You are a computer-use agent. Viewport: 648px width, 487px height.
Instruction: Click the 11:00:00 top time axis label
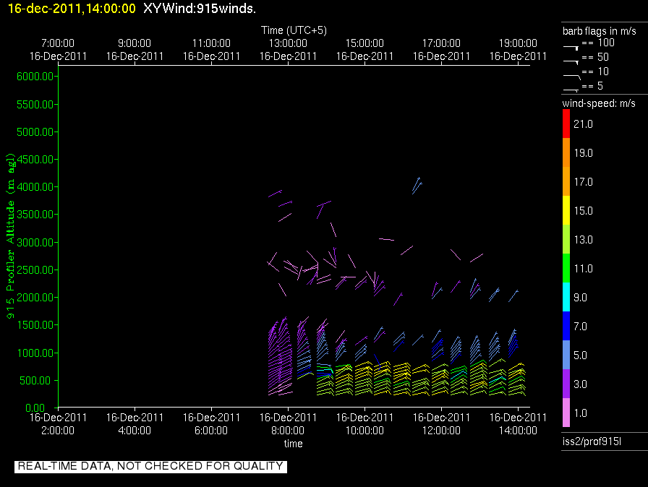point(211,43)
